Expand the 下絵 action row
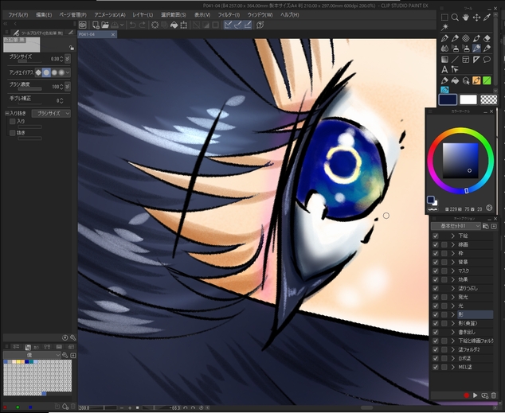Viewport: 505px width, 413px height. point(452,236)
